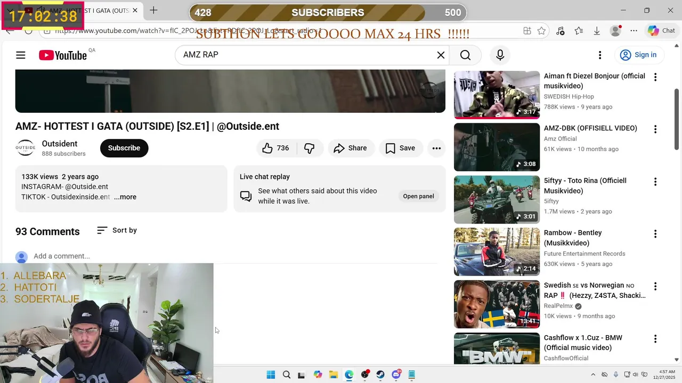Dislike the video with thumbs down

pyautogui.click(x=310, y=148)
